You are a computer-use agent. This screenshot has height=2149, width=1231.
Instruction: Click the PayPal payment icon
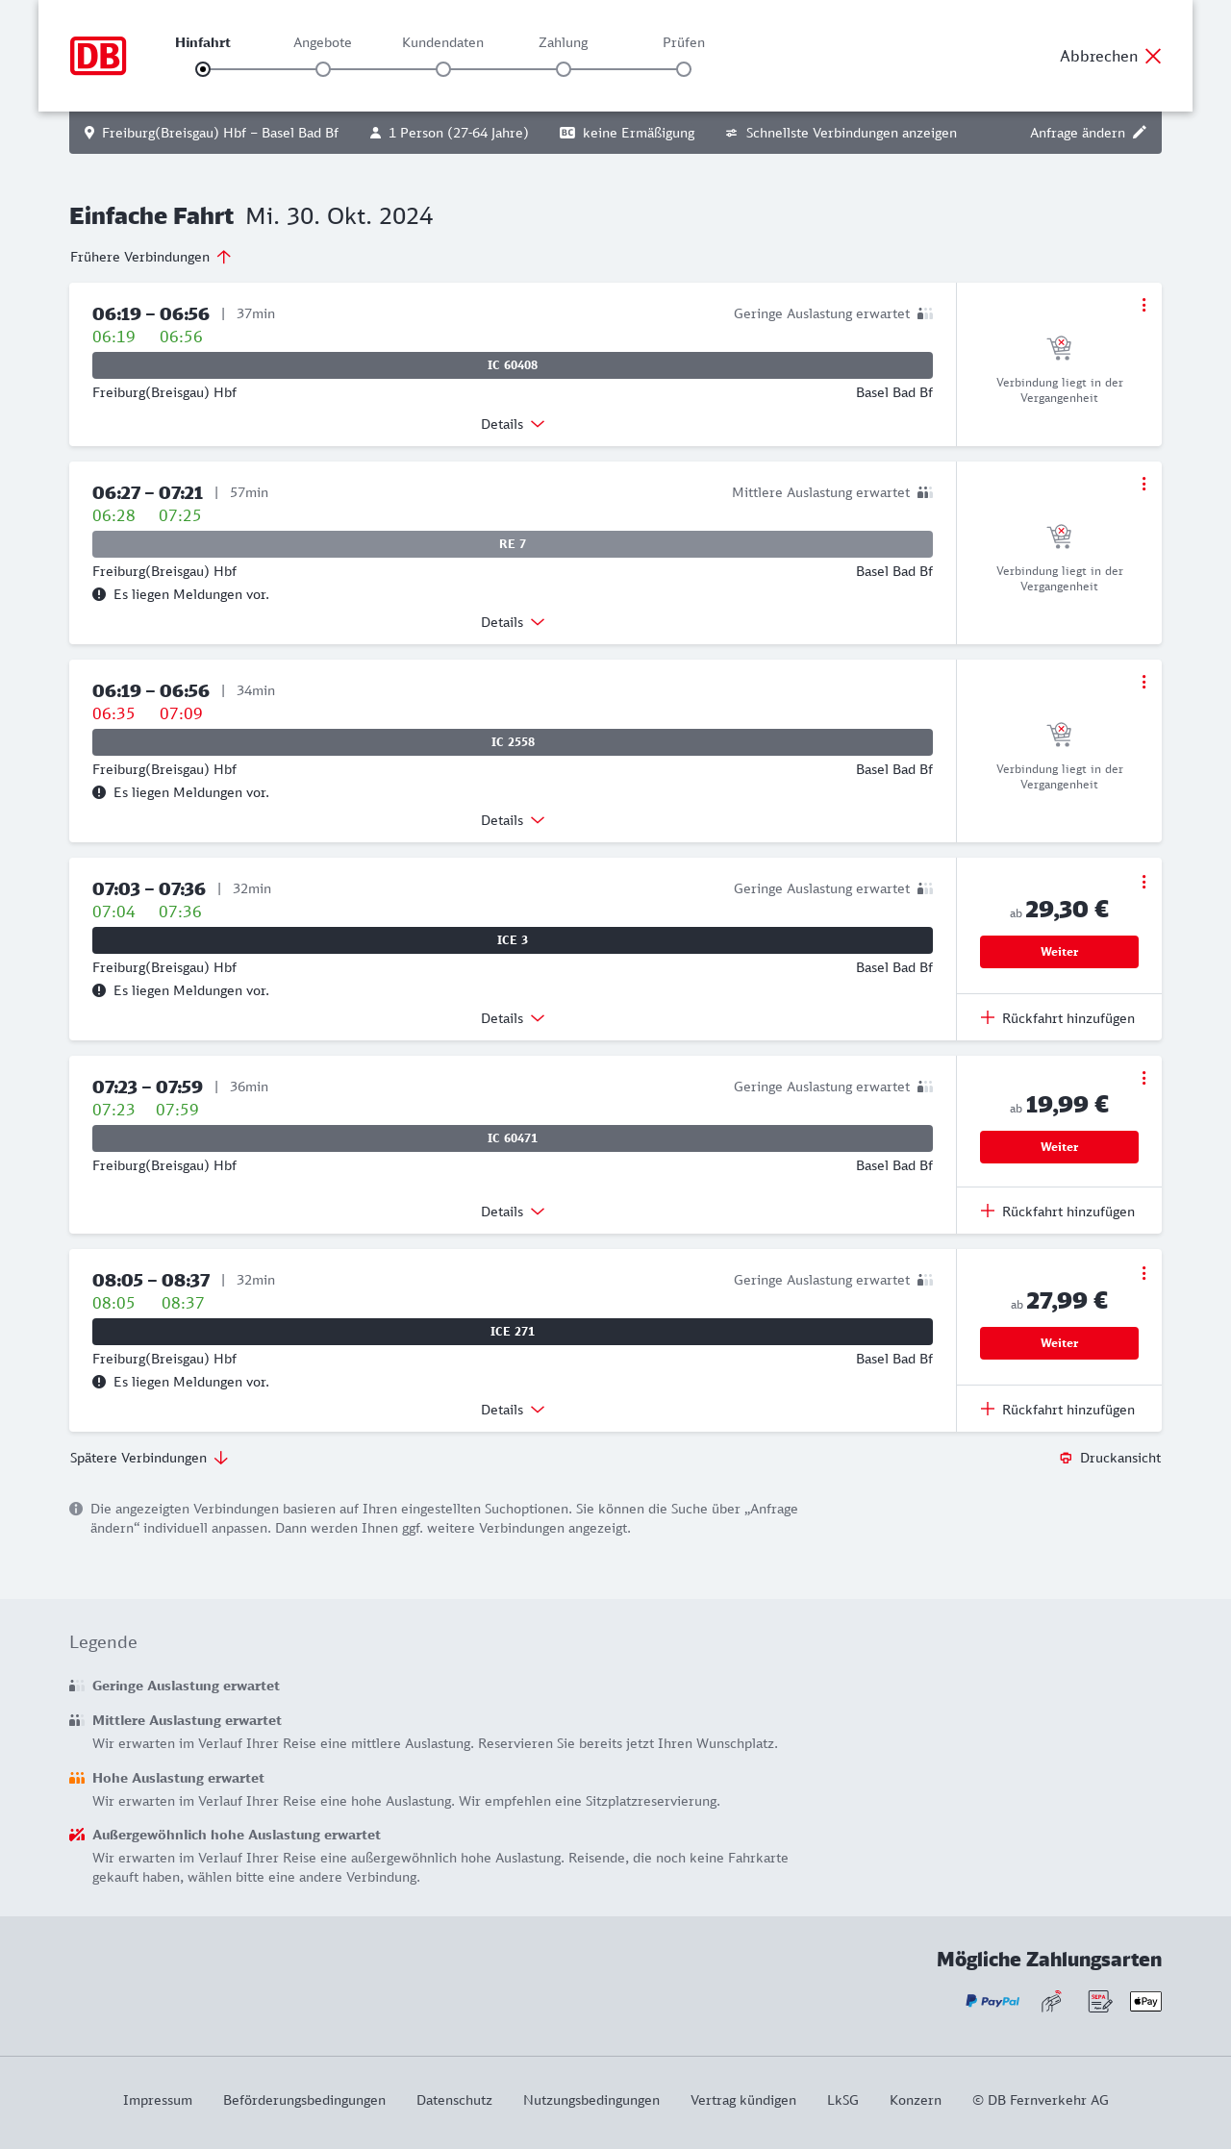tap(992, 2001)
